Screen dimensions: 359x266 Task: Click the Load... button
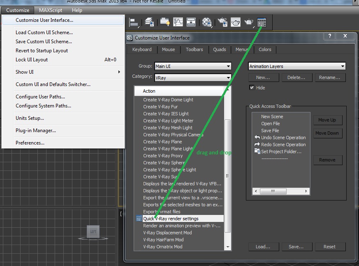point(263,247)
